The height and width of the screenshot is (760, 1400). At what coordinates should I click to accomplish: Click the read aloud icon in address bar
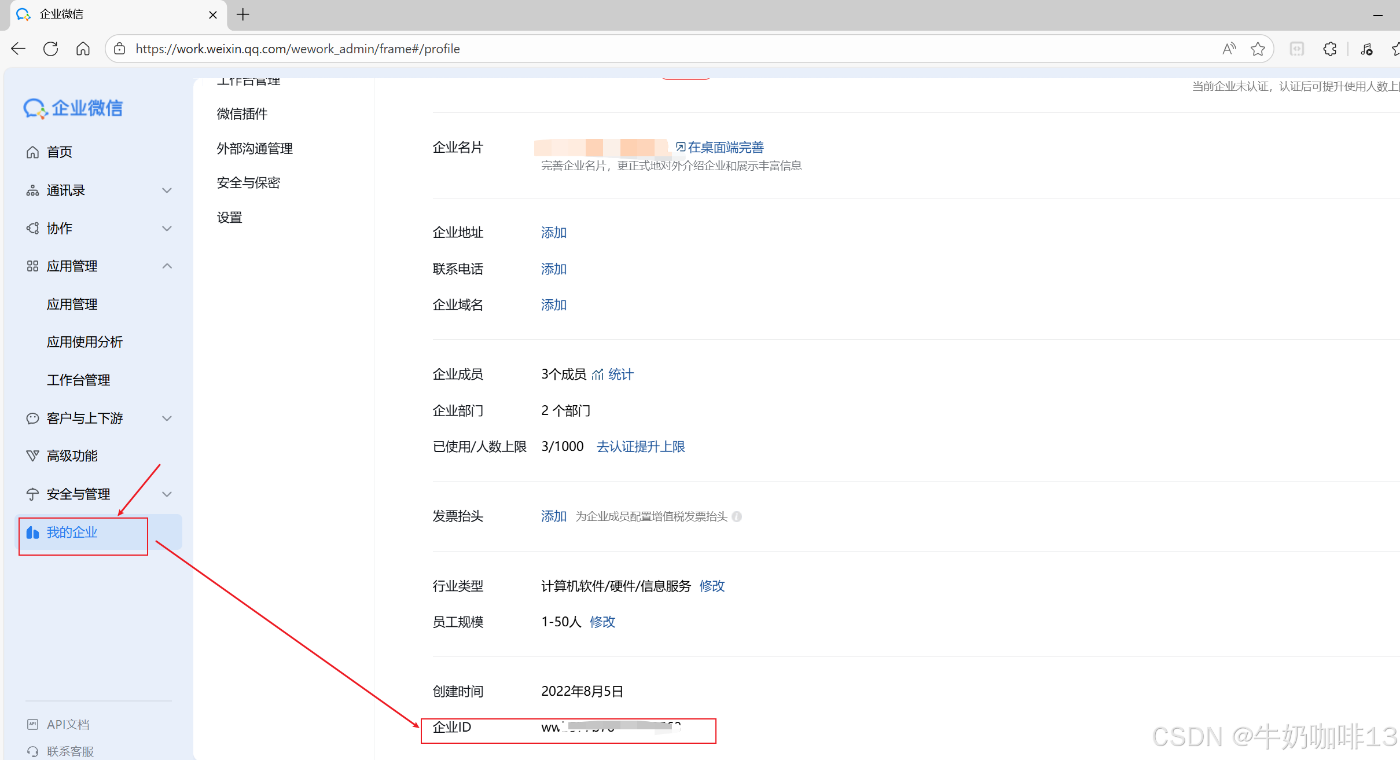coord(1229,49)
